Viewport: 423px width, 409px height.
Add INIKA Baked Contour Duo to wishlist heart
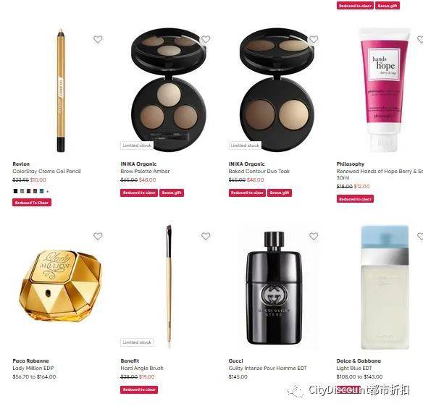(314, 39)
